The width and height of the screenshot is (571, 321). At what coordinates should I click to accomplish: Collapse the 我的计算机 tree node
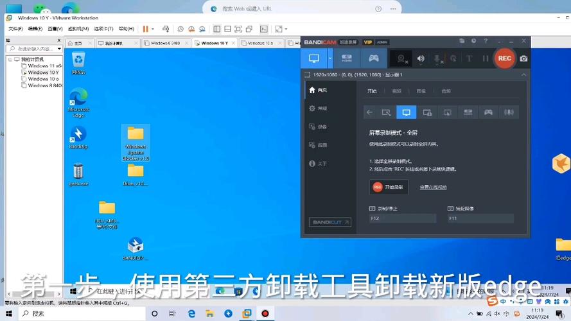(10, 59)
